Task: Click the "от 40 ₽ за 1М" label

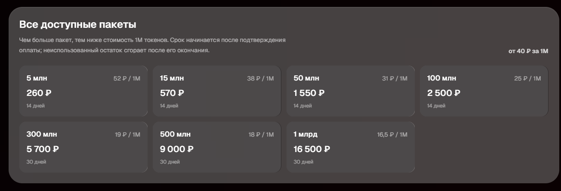Action: tap(528, 51)
